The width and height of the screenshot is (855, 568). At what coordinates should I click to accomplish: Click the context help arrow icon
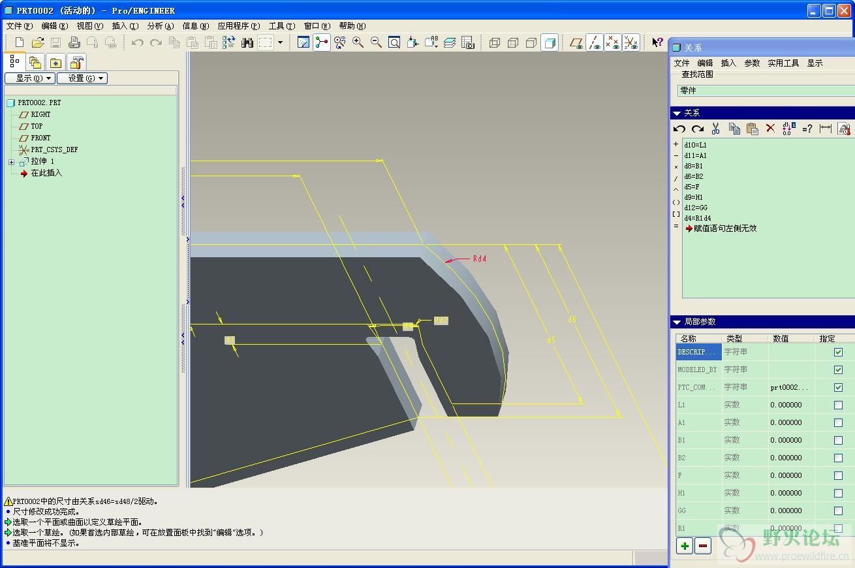[658, 42]
